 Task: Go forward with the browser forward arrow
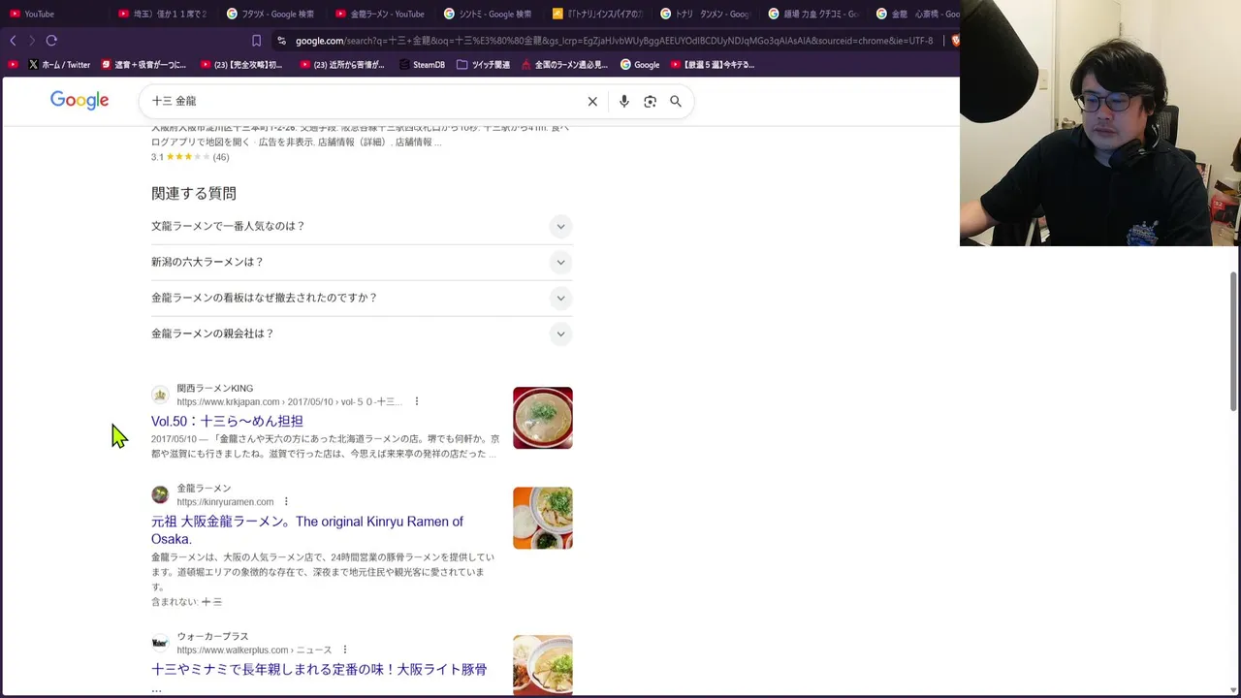click(x=31, y=41)
